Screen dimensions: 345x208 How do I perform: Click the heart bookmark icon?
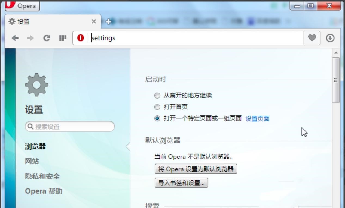312,38
